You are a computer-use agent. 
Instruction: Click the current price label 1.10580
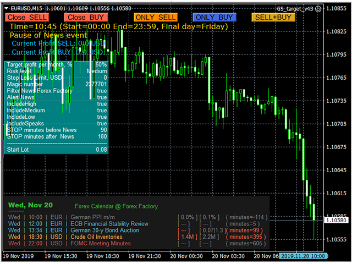(336, 220)
